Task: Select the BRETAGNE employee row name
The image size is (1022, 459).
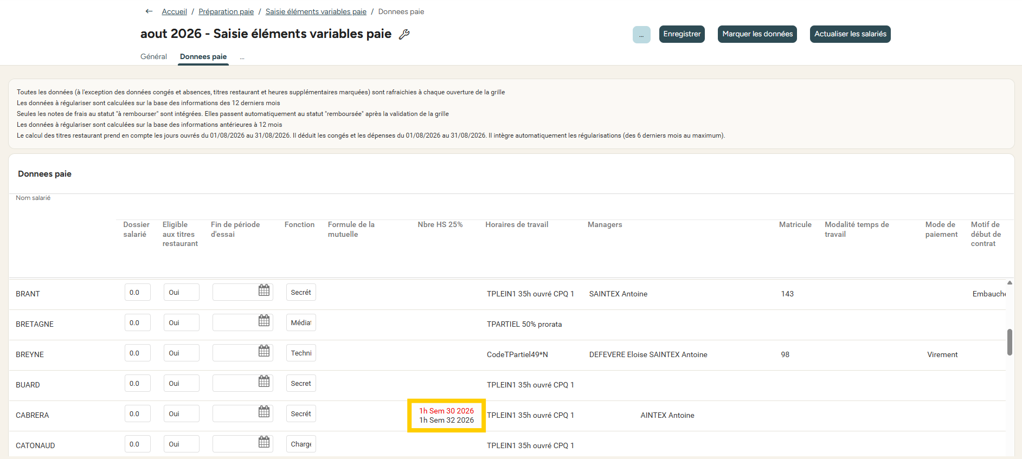Action: click(35, 324)
